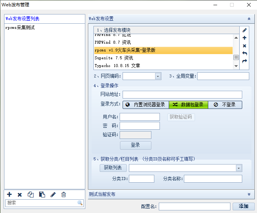Select PHPWind 8.7 资讯 module
257x213 pixels.
point(164,43)
